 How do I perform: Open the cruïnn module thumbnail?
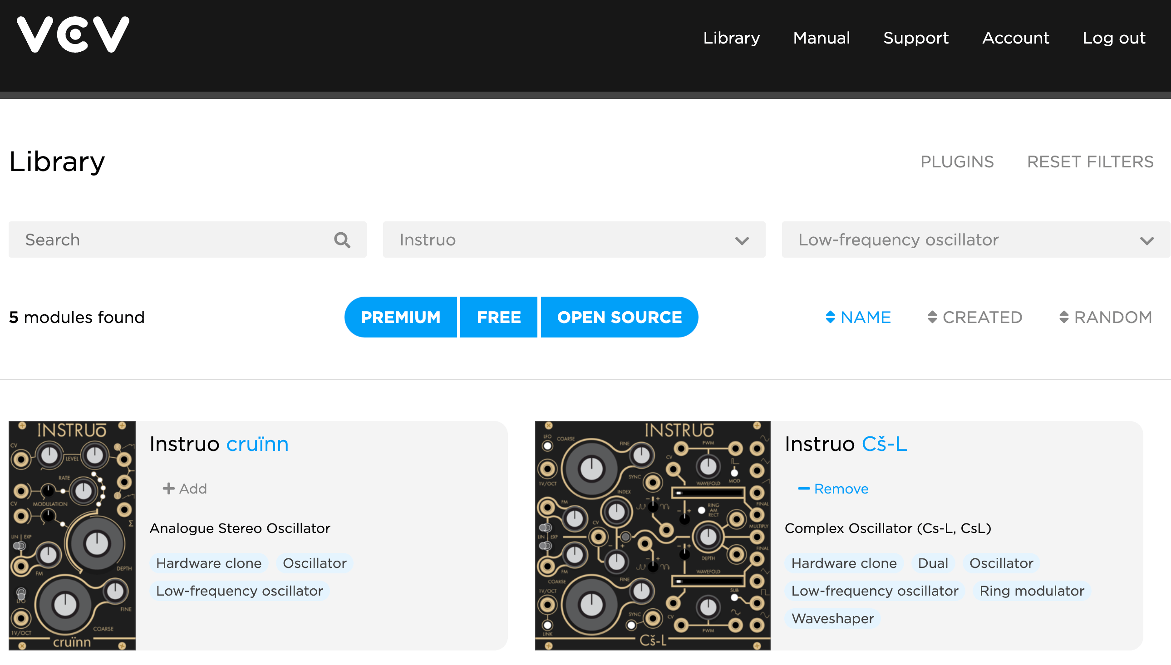click(x=72, y=535)
